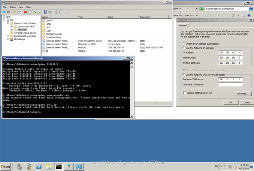Click the green Refresh toolbar icon
This screenshot has width=254, height=171.
point(35,12)
